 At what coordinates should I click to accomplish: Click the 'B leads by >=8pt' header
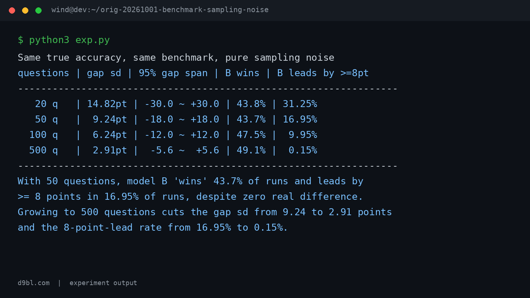click(323, 73)
